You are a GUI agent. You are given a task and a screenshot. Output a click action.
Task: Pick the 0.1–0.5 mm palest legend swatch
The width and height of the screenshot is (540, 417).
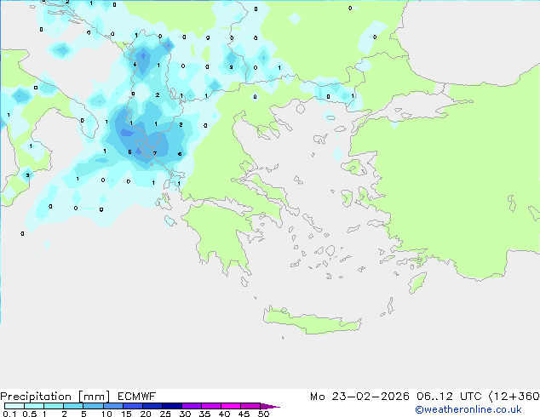point(14,406)
